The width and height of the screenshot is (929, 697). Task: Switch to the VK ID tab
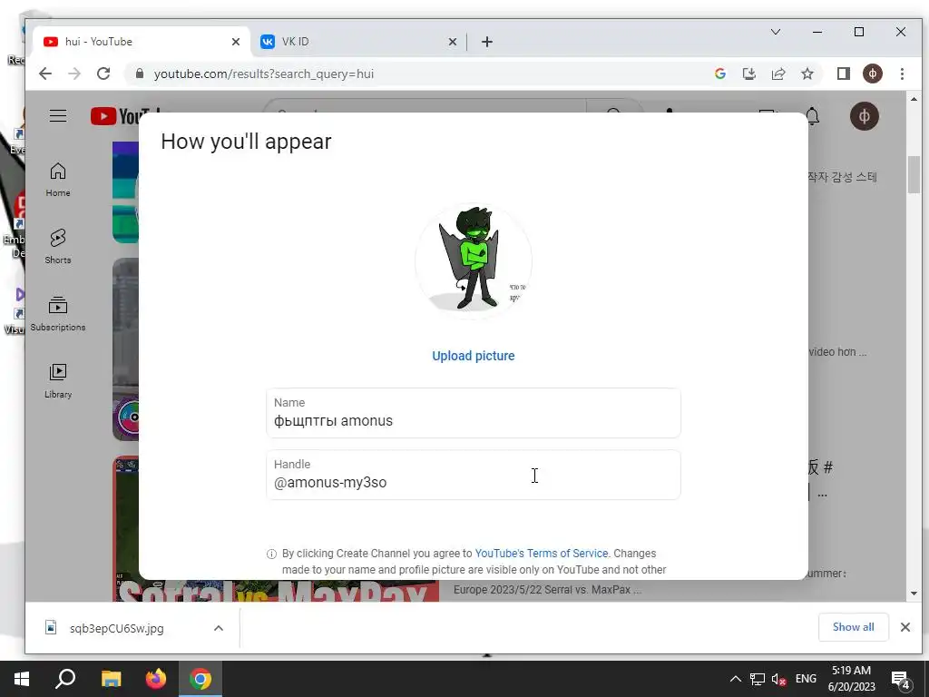tap(357, 42)
